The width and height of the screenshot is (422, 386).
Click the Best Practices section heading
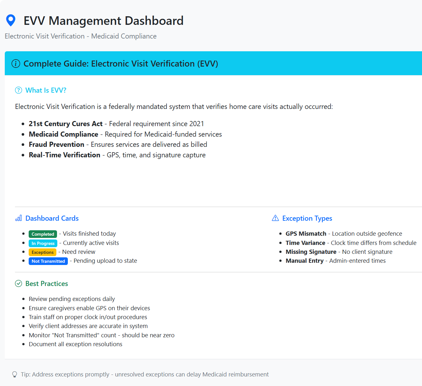(x=46, y=283)
